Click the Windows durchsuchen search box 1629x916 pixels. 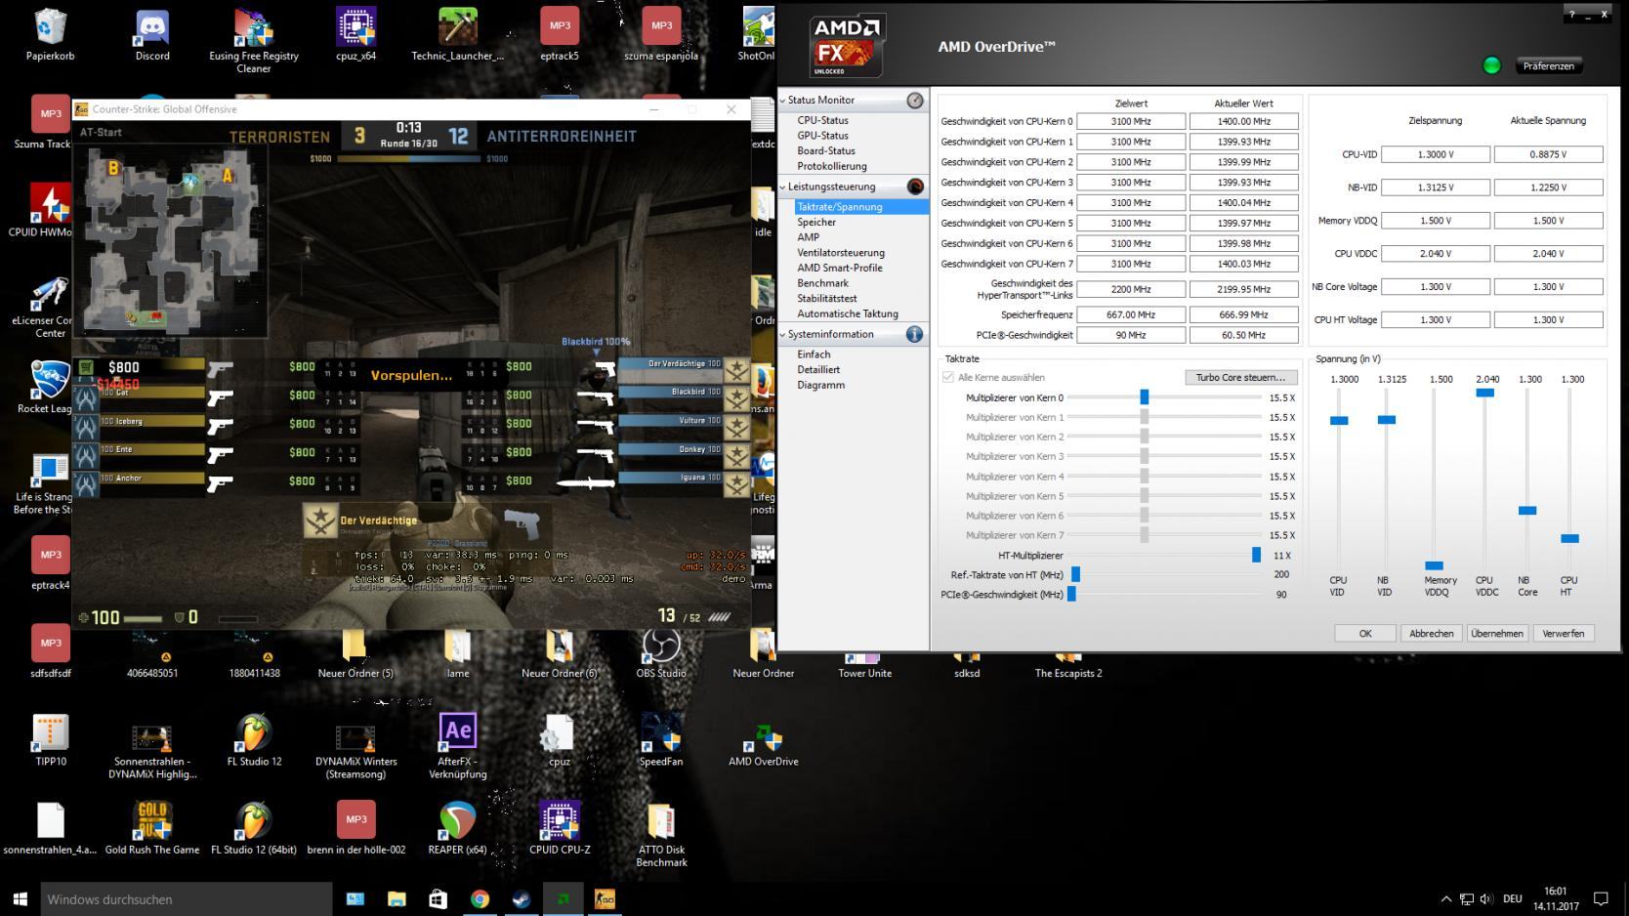coord(187,898)
